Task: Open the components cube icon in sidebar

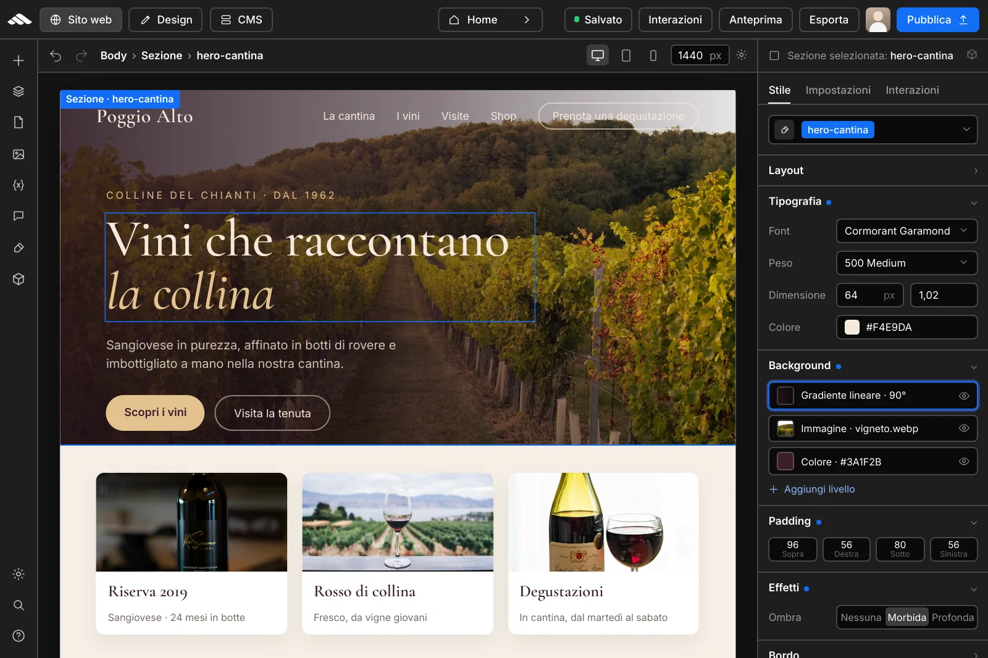Action: [19, 279]
